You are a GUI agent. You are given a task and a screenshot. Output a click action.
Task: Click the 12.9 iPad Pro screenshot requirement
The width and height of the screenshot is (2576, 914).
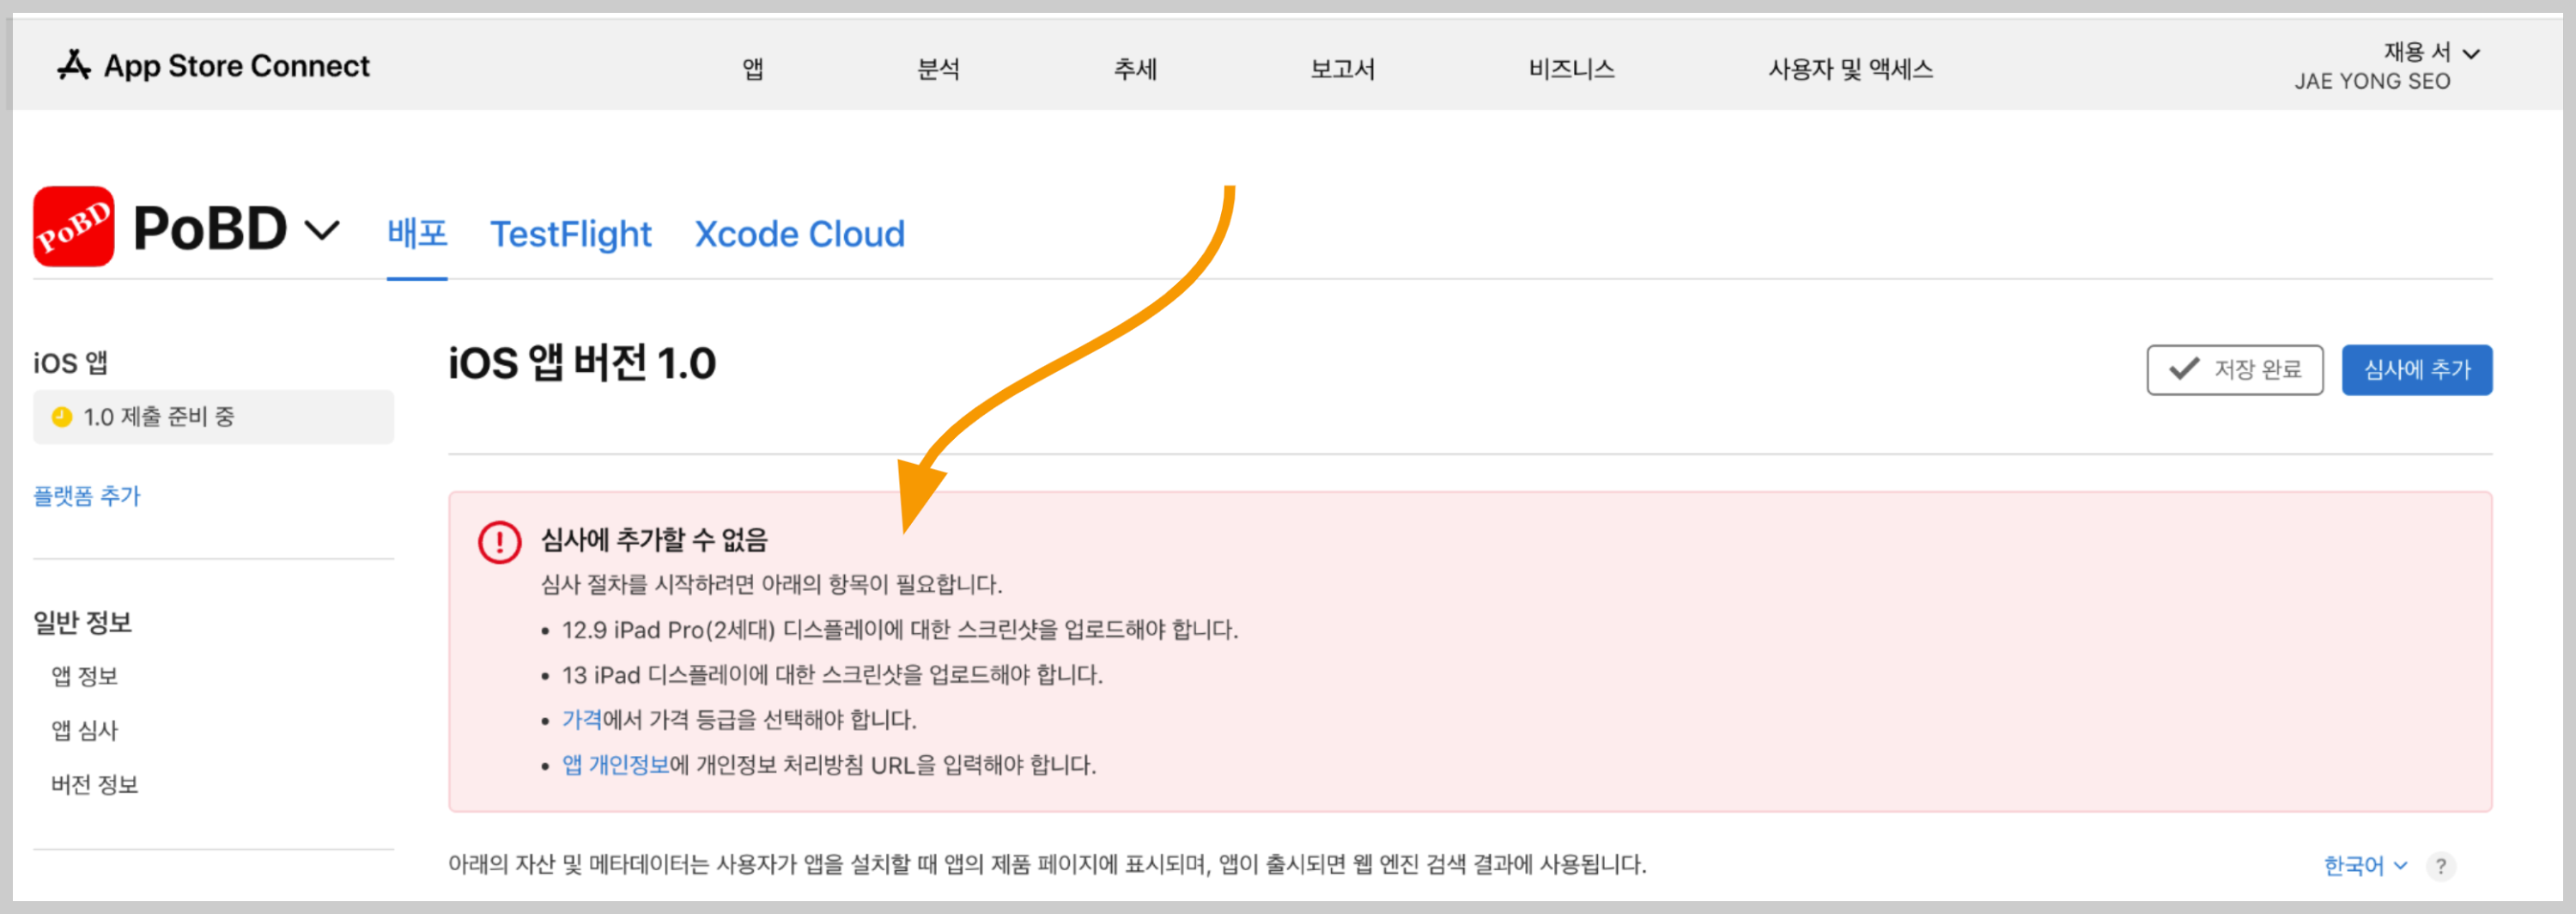point(900,630)
